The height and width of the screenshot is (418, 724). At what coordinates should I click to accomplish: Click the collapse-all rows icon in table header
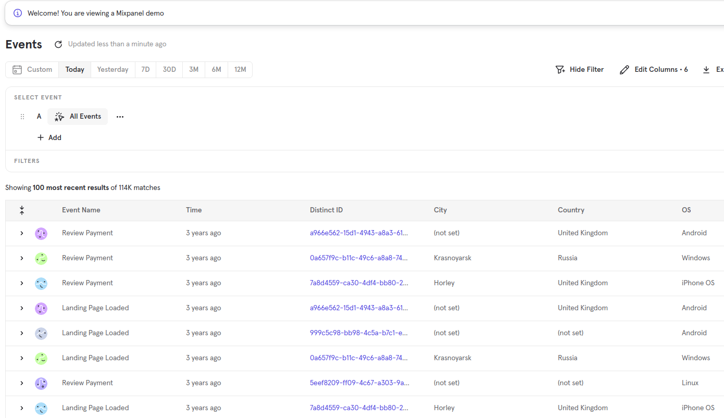pyautogui.click(x=22, y=210)
